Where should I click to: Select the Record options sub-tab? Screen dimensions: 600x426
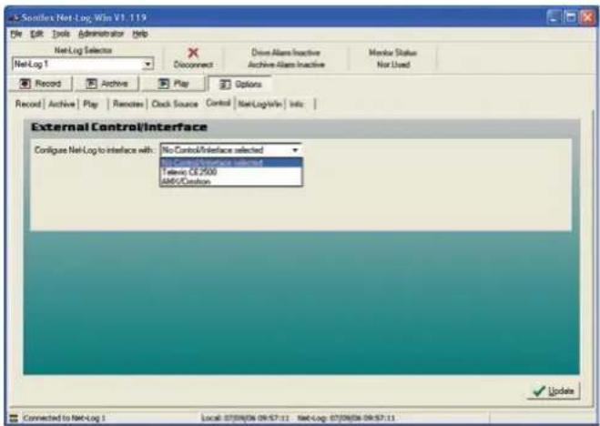tap(28, 104)
